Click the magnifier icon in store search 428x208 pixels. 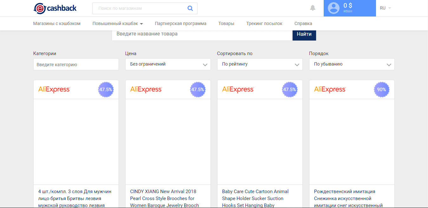[190, 8]
